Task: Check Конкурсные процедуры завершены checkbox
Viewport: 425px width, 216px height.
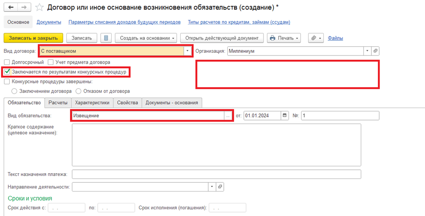Action: tap(7, 81)
